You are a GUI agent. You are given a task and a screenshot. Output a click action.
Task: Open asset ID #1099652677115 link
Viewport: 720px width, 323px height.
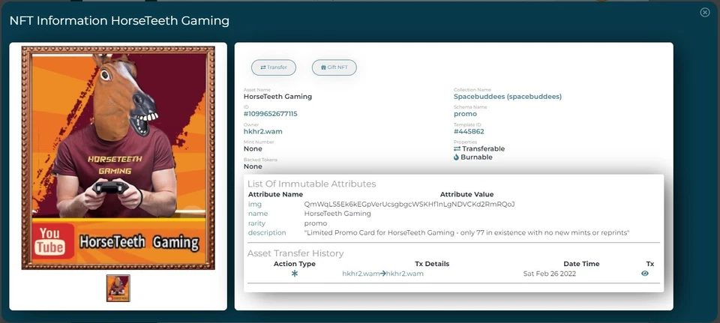click(x=271, y=114)
